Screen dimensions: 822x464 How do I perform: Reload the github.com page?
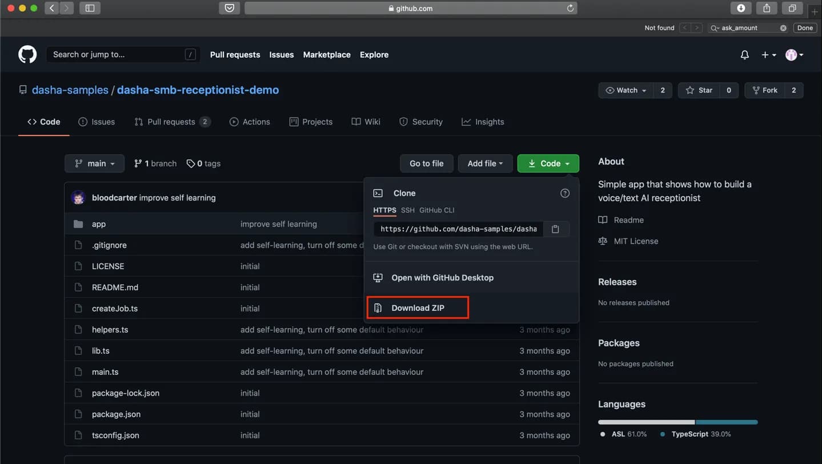[570, 8]
